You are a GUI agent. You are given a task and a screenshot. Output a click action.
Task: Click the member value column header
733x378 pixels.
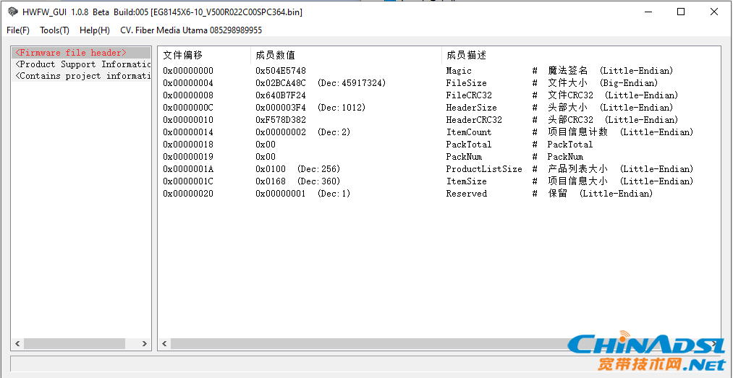(x=275, y=55)
